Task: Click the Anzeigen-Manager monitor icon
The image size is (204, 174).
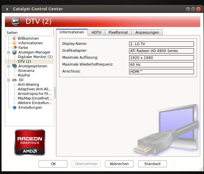Action: (x=14, y=52)
